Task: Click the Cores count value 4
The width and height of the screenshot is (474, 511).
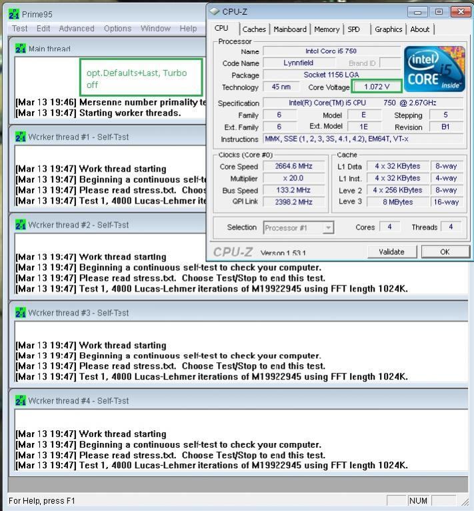Action: [x=389, y=227]
